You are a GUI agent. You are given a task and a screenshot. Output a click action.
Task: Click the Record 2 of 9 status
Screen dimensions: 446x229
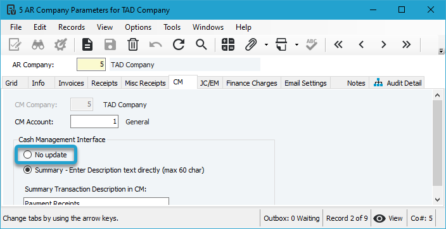coord(347,218)
